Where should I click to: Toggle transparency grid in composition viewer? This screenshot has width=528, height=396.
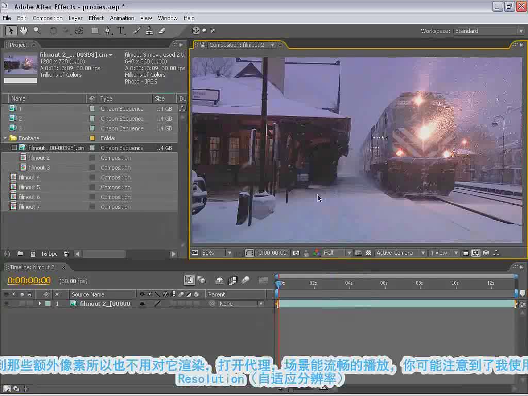click(368, 253)
